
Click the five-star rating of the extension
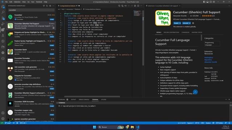(207, 16)
